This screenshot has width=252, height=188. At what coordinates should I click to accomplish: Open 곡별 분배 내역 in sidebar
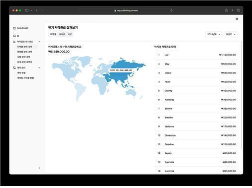pyautogui.click(x=24, y=57)
